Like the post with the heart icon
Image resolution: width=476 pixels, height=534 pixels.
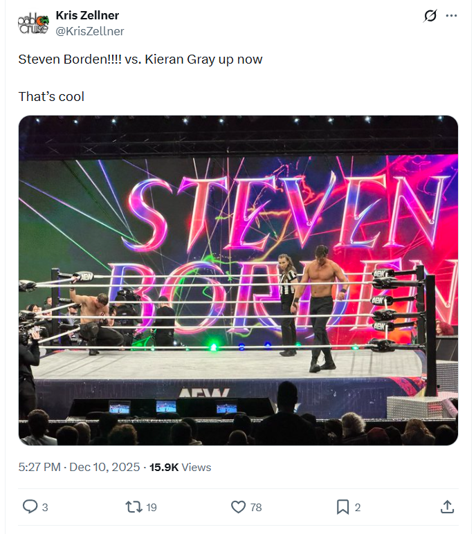(x=238, y=507)
